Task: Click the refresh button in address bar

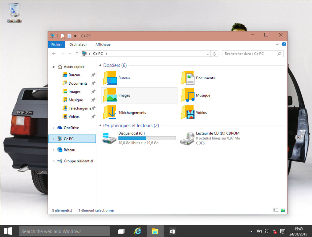Action: pos(215,54)
